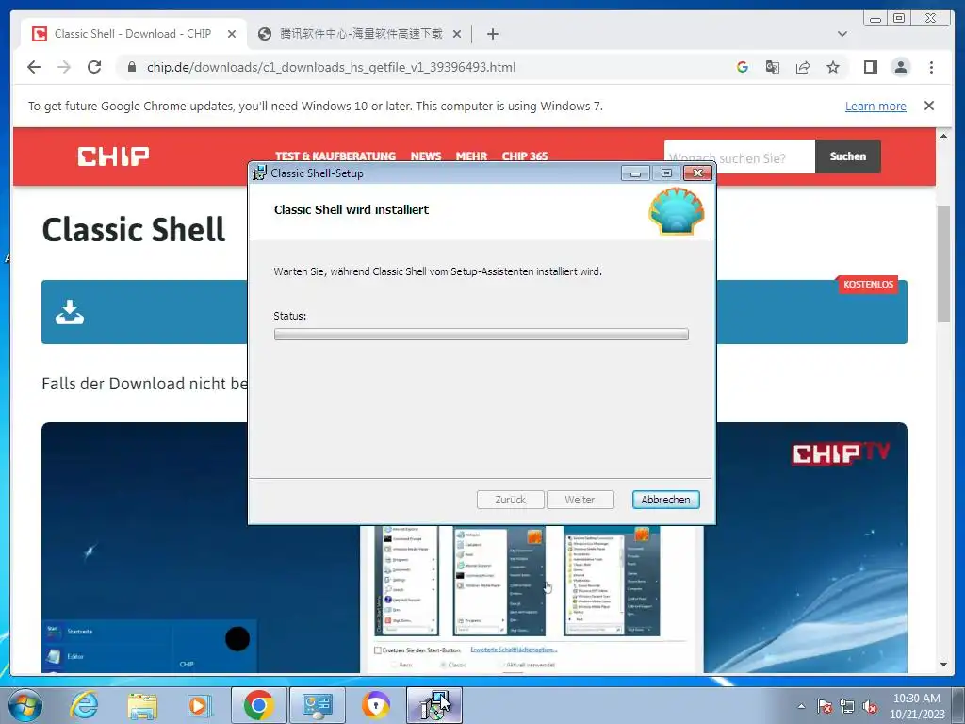Focus the Wonach suchen Sie search field

[x=740, y=157]
